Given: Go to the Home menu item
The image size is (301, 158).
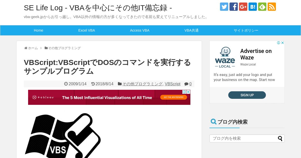Looking at the screenshot, I should click(38, 30).
